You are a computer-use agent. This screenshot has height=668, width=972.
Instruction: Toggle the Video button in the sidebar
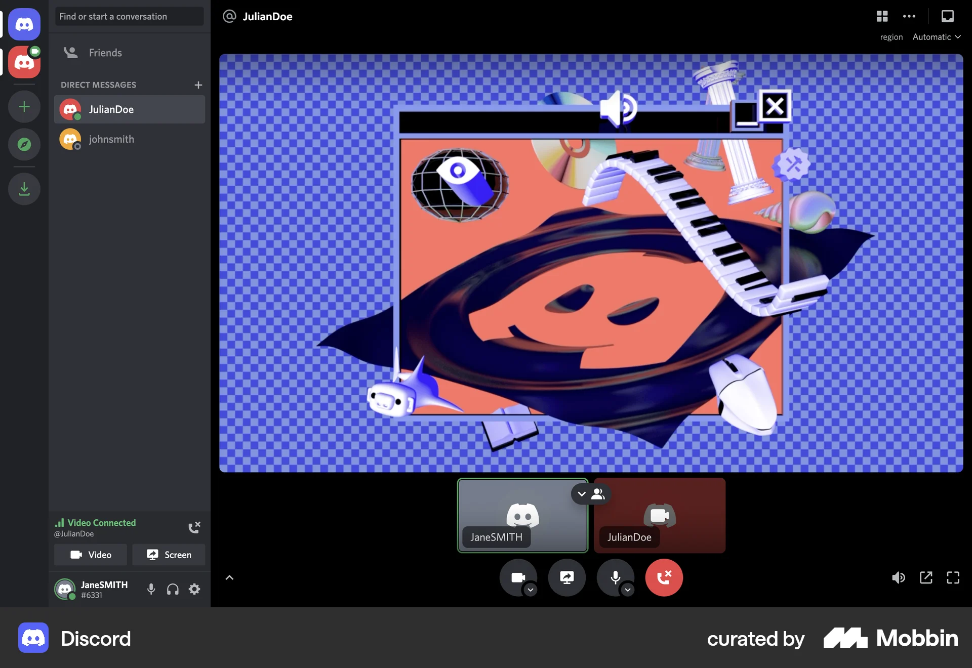coord(90,555)
